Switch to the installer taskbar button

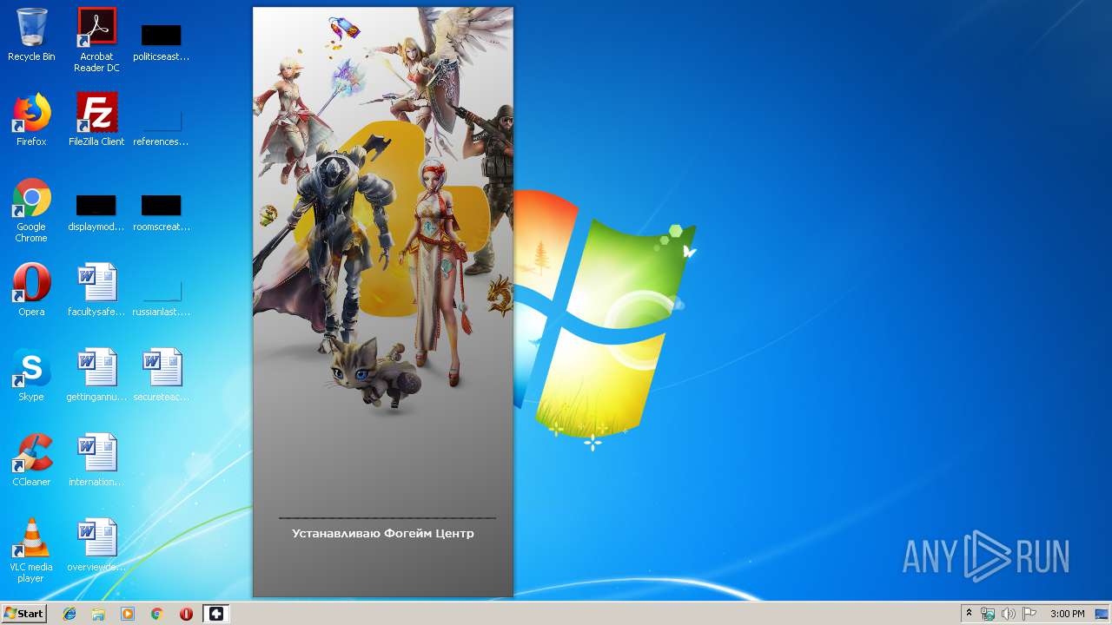[x=215, y=614]
